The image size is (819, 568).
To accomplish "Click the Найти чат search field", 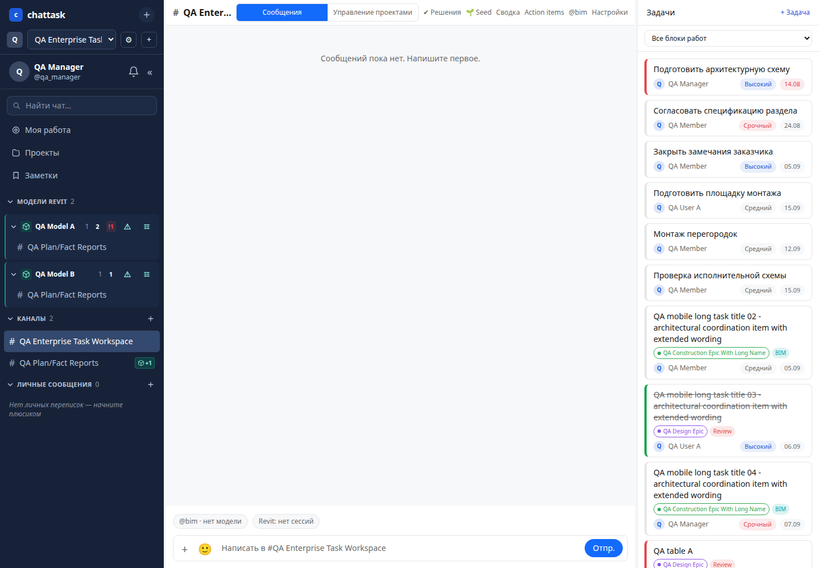I will coord(82,106).
